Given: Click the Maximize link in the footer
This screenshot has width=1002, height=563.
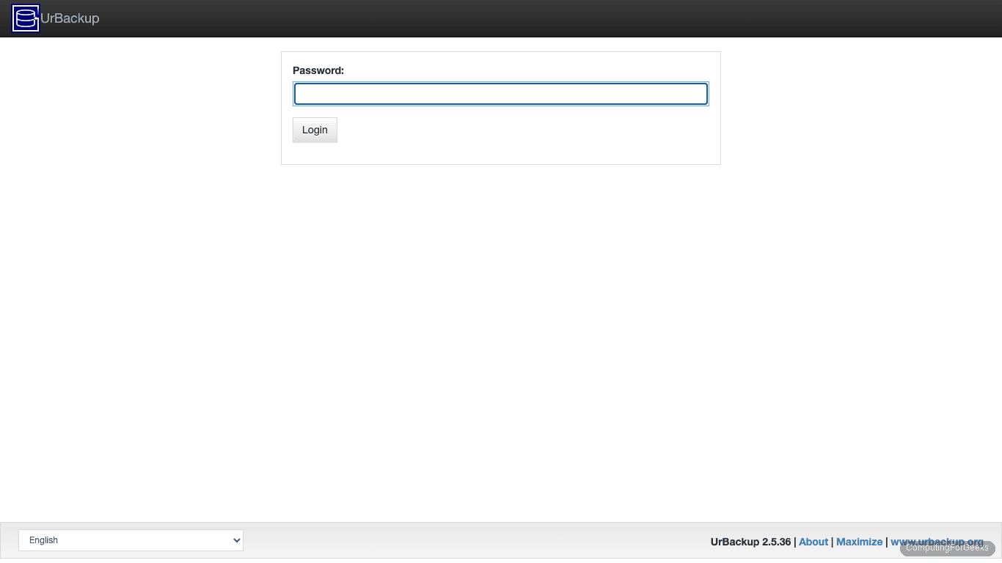Looking at the screenshot, I should coord(859,542).
